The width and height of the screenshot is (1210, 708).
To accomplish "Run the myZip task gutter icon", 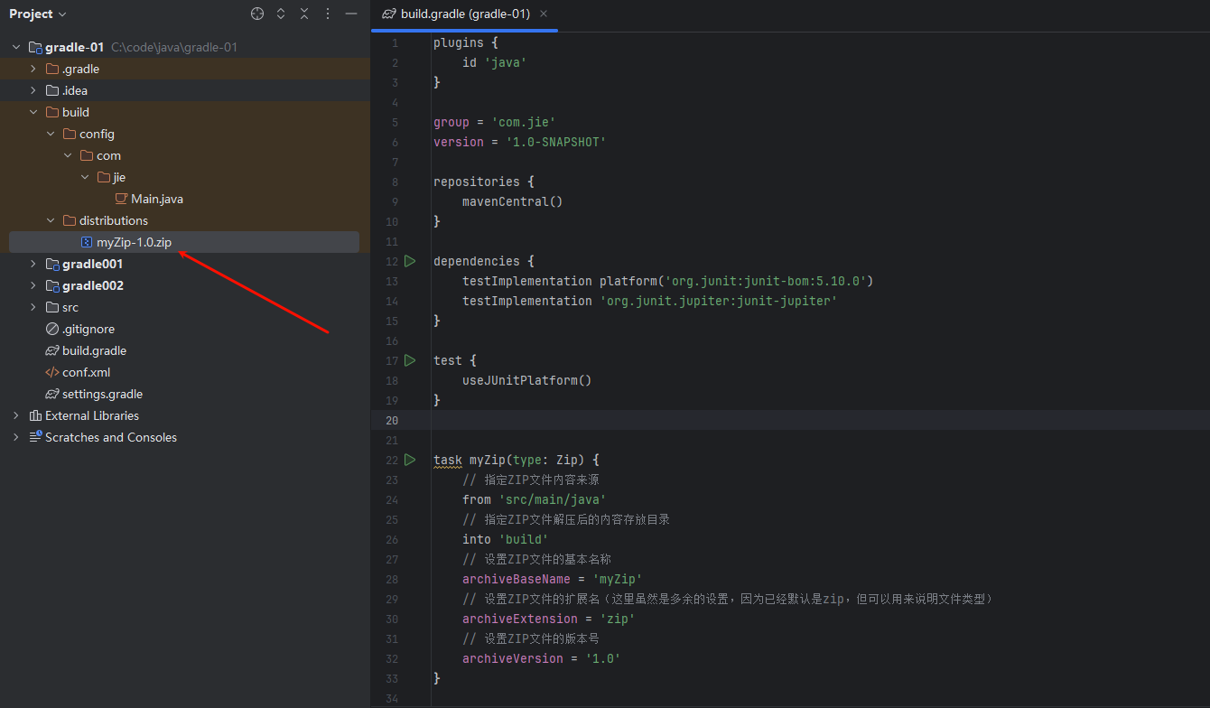I will [410, 460].
